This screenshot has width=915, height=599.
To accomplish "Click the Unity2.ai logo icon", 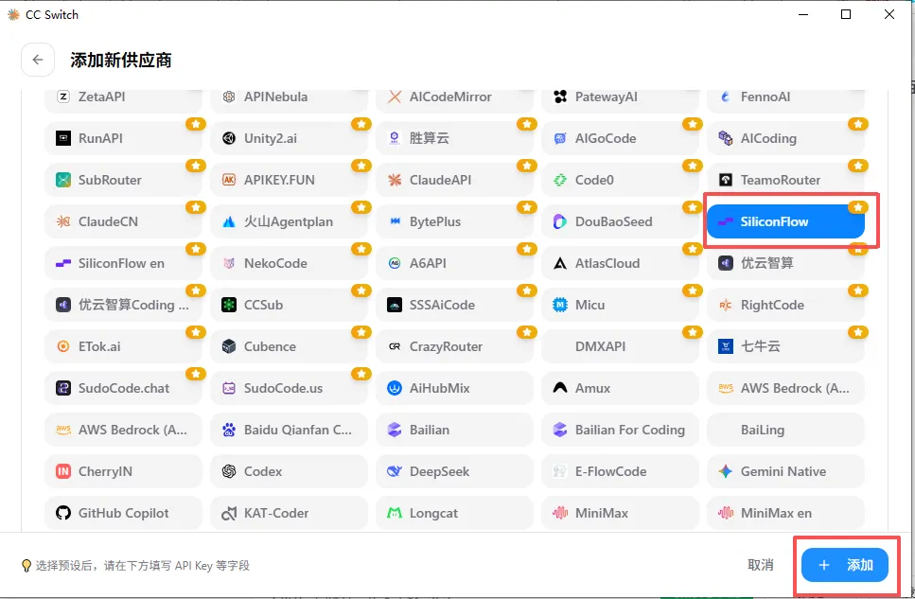I will click(x=229, y=138).
